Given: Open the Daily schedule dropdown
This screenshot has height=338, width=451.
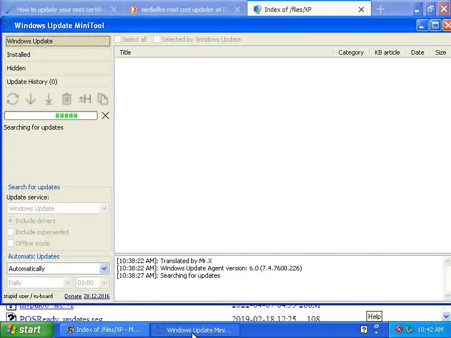Looking at the screenshot, I should (x=39, y=283).
